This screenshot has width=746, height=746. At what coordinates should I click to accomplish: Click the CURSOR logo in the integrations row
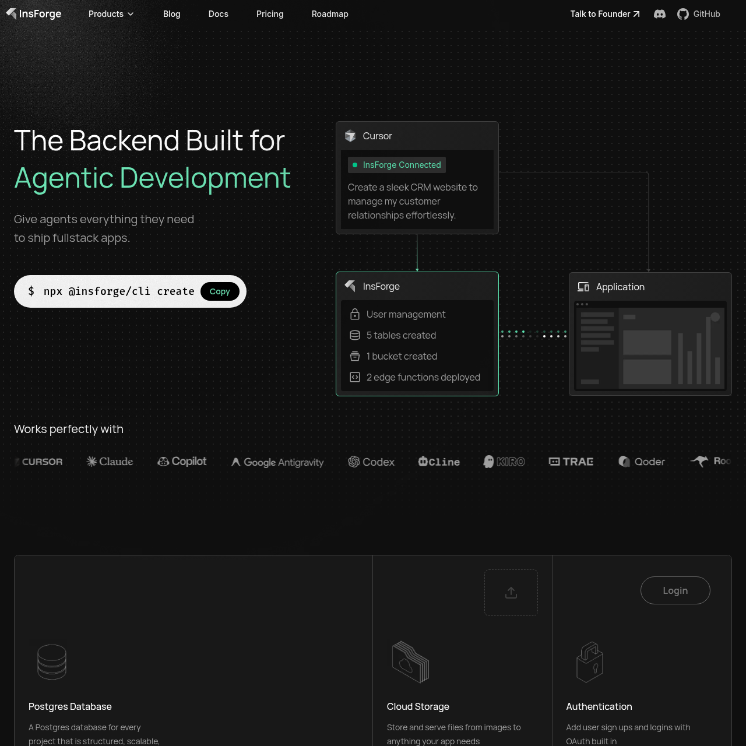38,462
